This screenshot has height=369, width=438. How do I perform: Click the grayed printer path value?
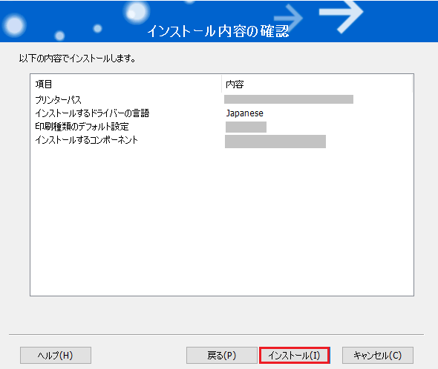(x=289, y=99)
